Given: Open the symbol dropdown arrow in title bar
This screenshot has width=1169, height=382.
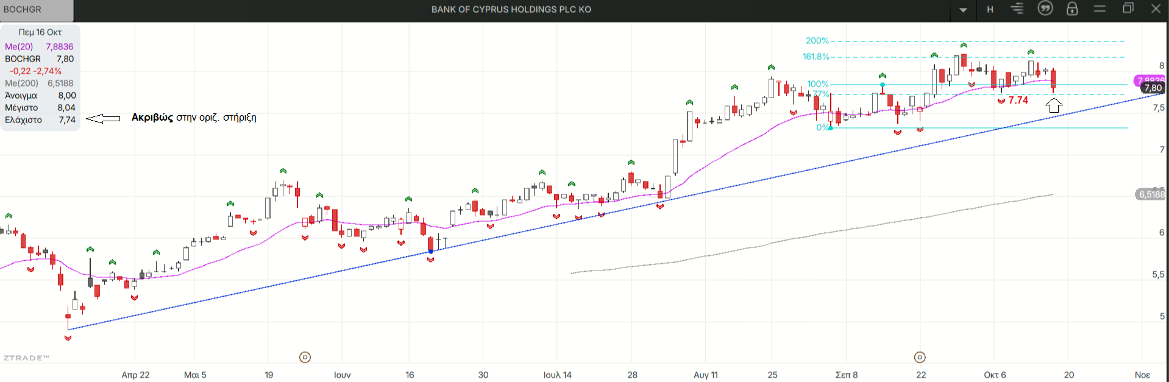Looking at the screenshot, I should (x=963, y=10).
